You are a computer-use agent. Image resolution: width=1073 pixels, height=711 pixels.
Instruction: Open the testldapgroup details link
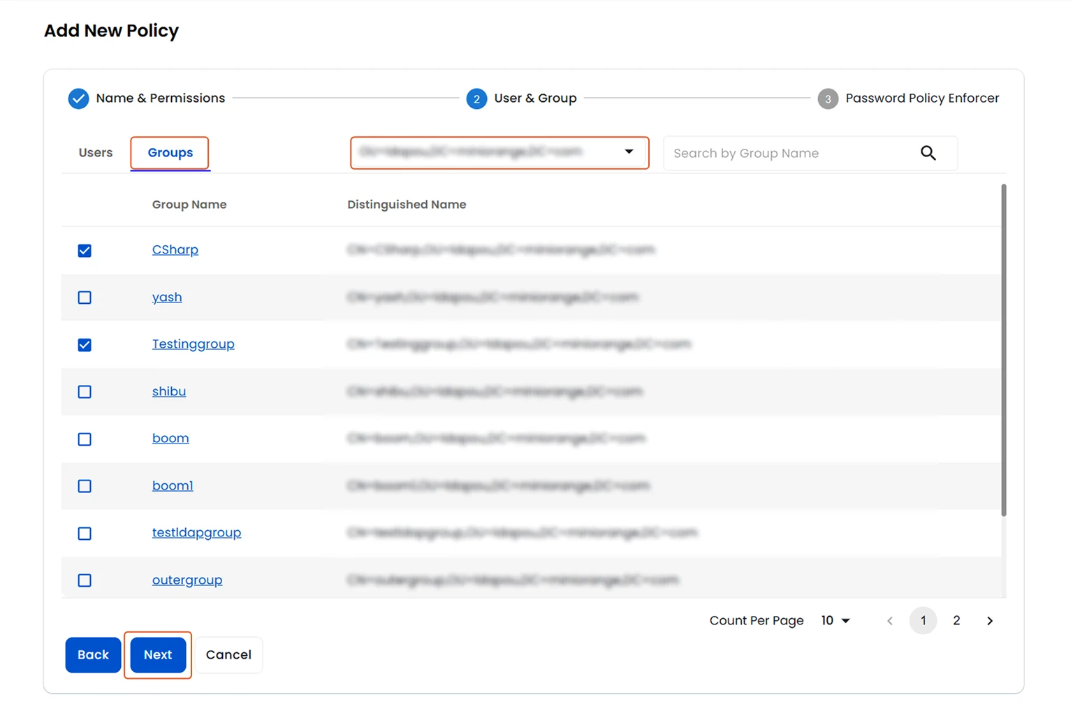196,532
